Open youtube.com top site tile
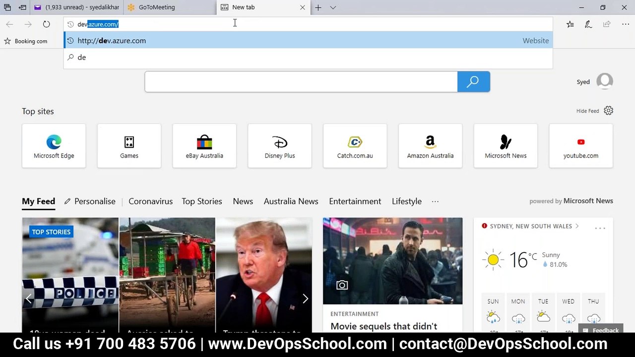The height and width of the screenshot is (357, 635). pyautogui.click(x=581, y=146)
